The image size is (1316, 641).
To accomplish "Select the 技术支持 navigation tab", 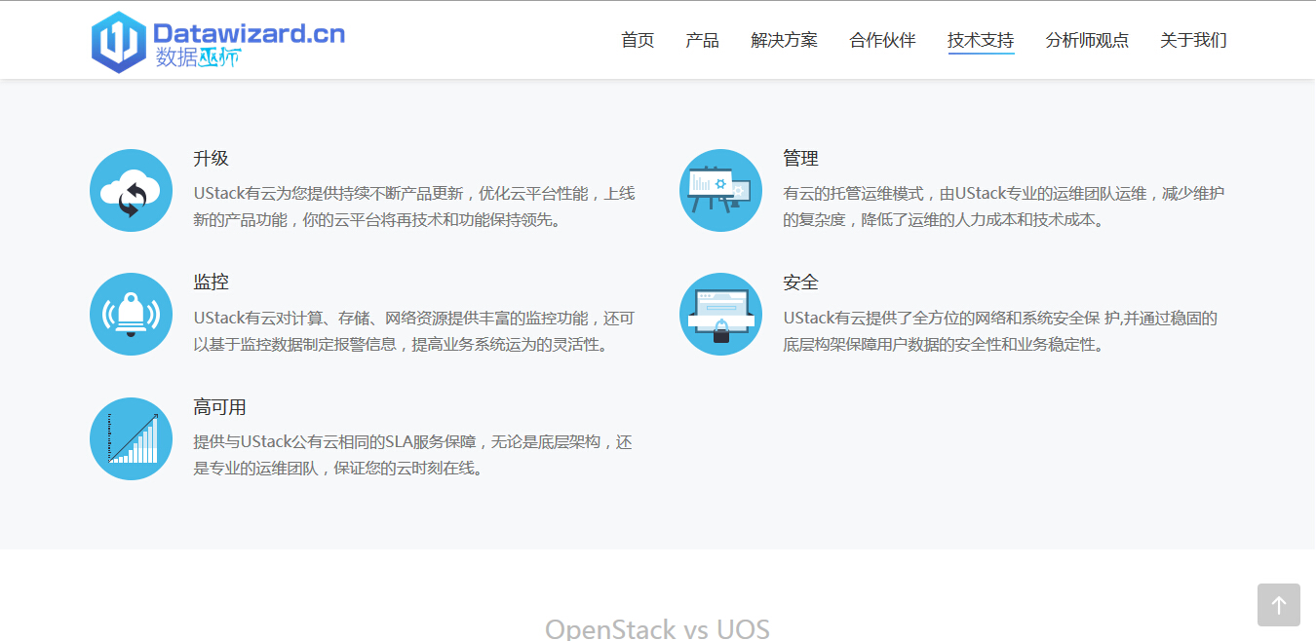I will 981,40.
